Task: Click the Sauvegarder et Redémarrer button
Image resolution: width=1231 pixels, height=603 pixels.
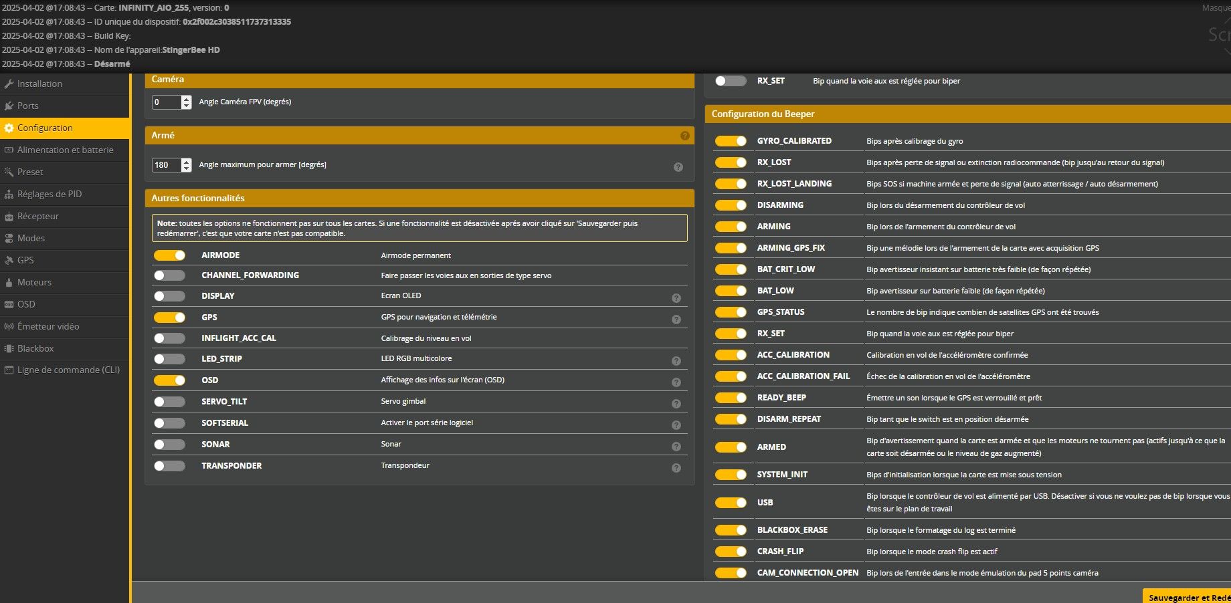Action: click(x=1188, y=597)
